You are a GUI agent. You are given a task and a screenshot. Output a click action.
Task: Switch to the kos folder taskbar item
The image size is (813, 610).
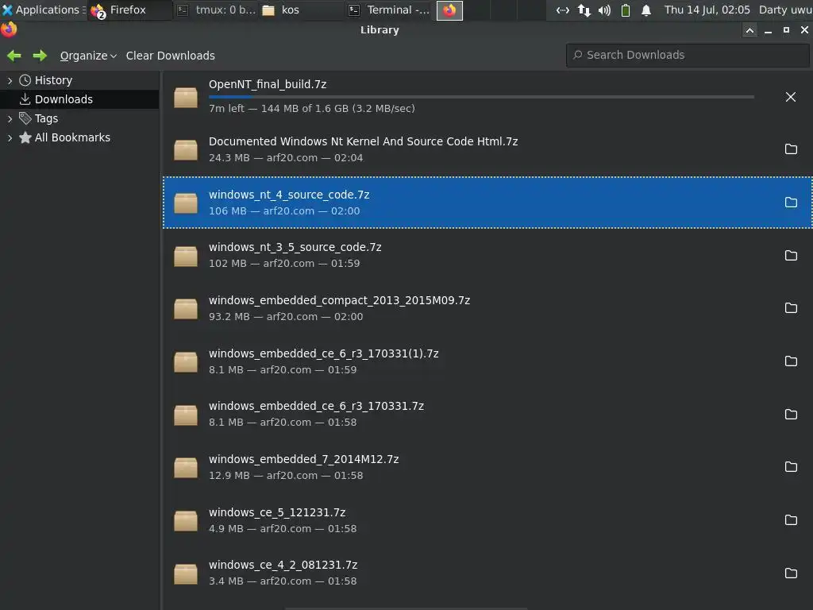[x=301, y=10]
